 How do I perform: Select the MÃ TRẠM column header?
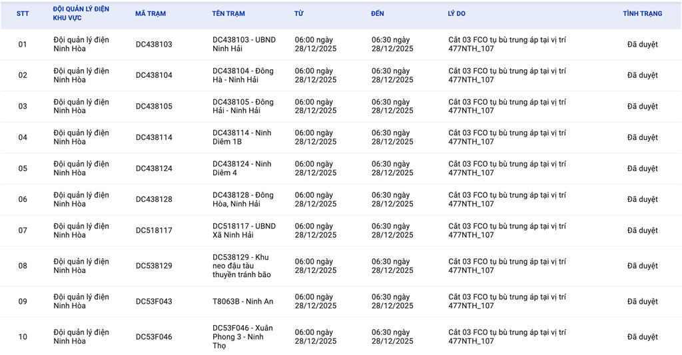[x=151, y=13]
